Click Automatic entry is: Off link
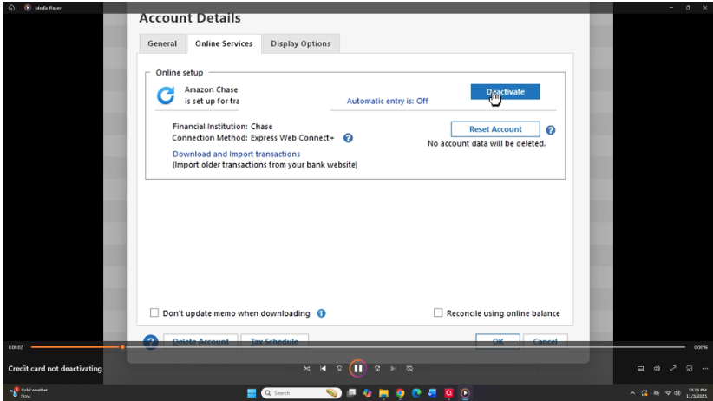Image resolution: width=713 pixels, height=401 pixels. point(388,101)
